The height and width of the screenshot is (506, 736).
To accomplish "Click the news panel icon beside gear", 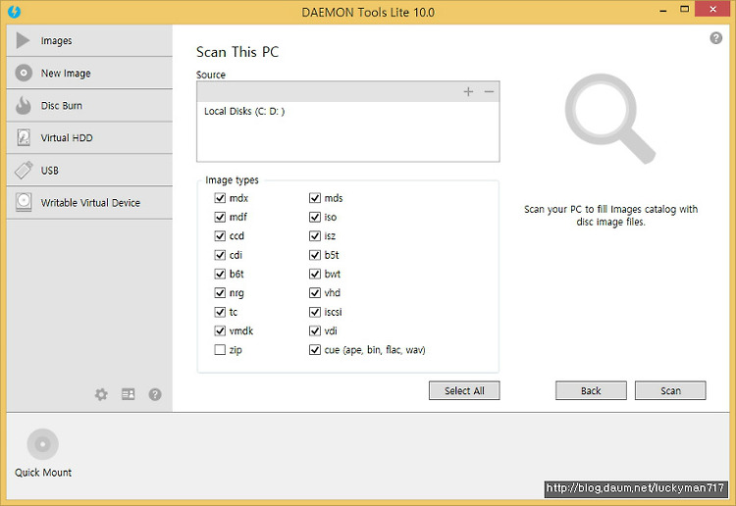I will 129,394.
